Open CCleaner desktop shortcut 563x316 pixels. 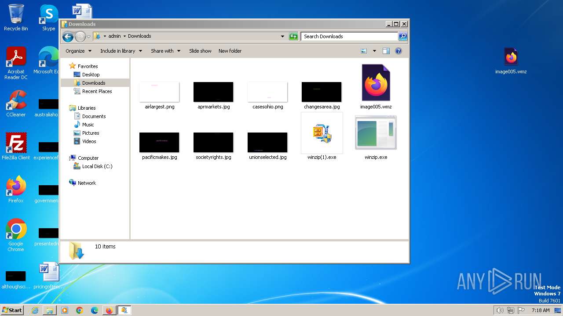pos(16,104)
